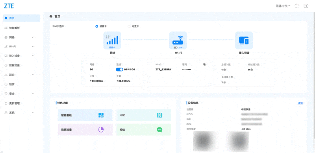Click the right blurred QR code
Image resolution: width=315 pixels, height=153 pixels.
pyautogui.click(x=238, y=141)
